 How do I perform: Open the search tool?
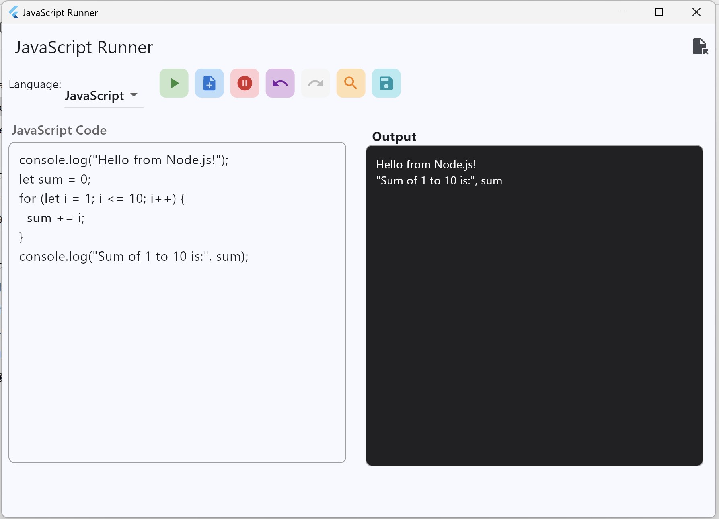pyautogui.click(x=351, y=83)
